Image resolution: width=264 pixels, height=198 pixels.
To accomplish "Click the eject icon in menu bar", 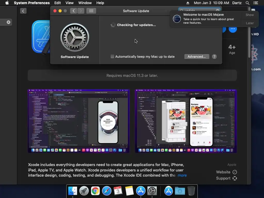I will pyautogui.click(x=188, y=3).
